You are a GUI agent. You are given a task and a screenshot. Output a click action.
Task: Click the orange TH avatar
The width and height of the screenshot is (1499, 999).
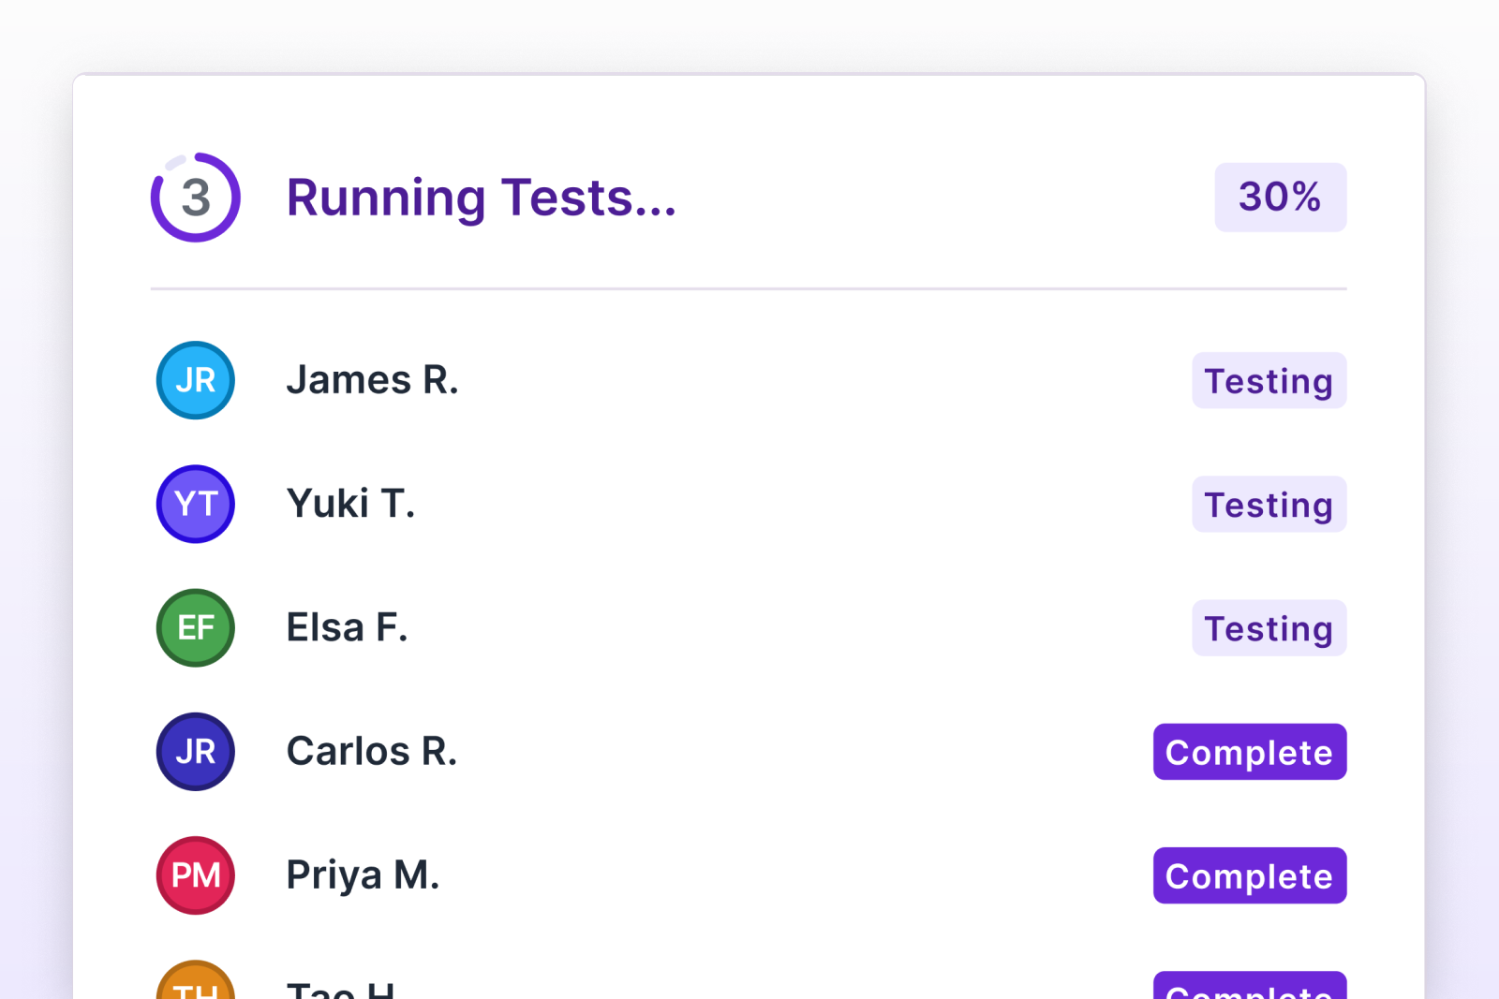(x=196, y=983)
